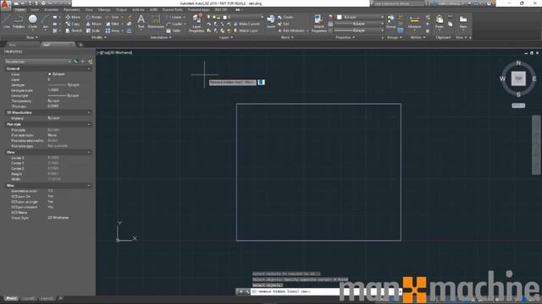This screenshot has width=542, height=304.
Task: Click the Copy tool
Action: (x=73, y=24)
